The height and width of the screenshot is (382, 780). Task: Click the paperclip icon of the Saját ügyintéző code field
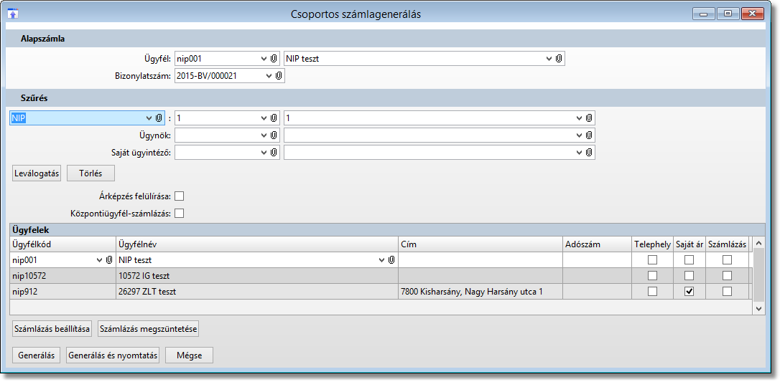(274, 153)
